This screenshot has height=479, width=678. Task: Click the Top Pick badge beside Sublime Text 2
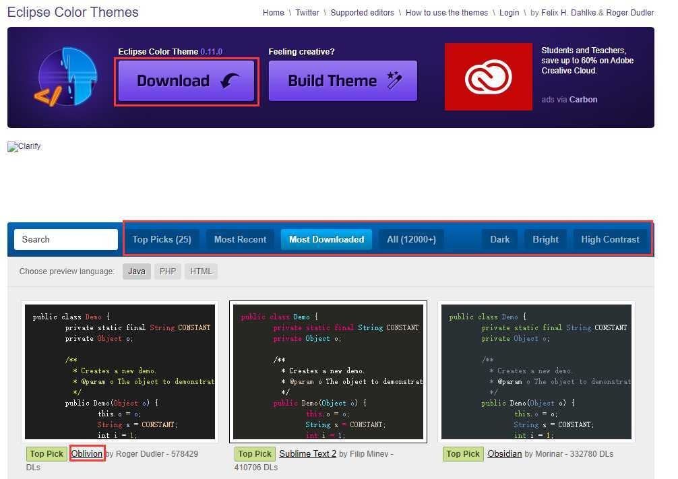tap(255, 454)
